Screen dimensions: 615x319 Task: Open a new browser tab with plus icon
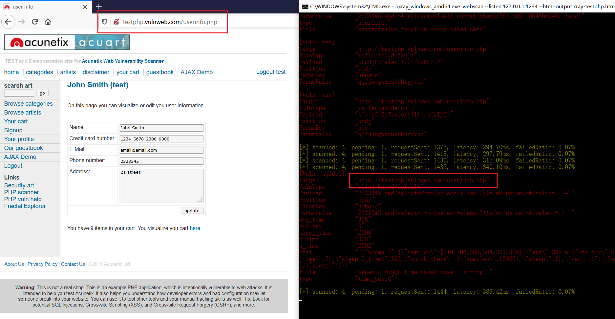(99, 7)
